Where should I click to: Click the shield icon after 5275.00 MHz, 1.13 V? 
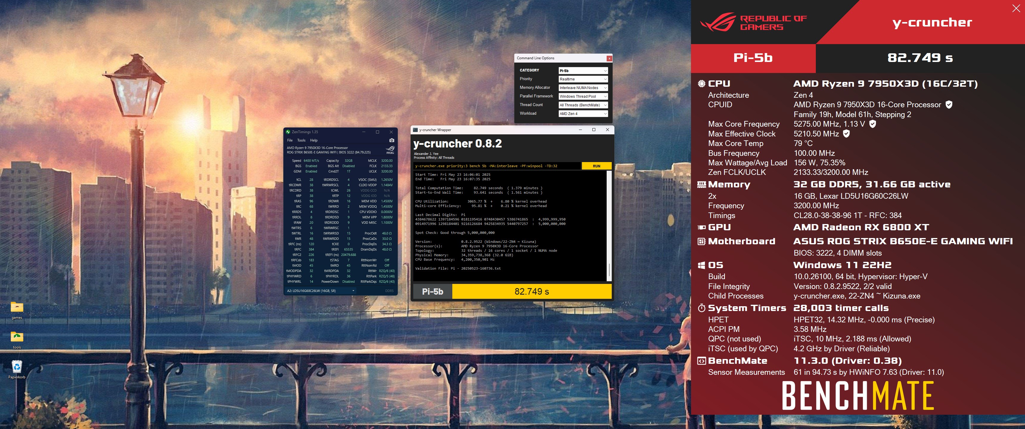pyautogui.click(x=873, y=124)
